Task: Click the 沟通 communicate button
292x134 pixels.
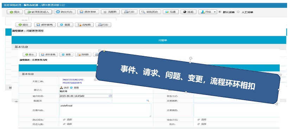Action: 171,12
